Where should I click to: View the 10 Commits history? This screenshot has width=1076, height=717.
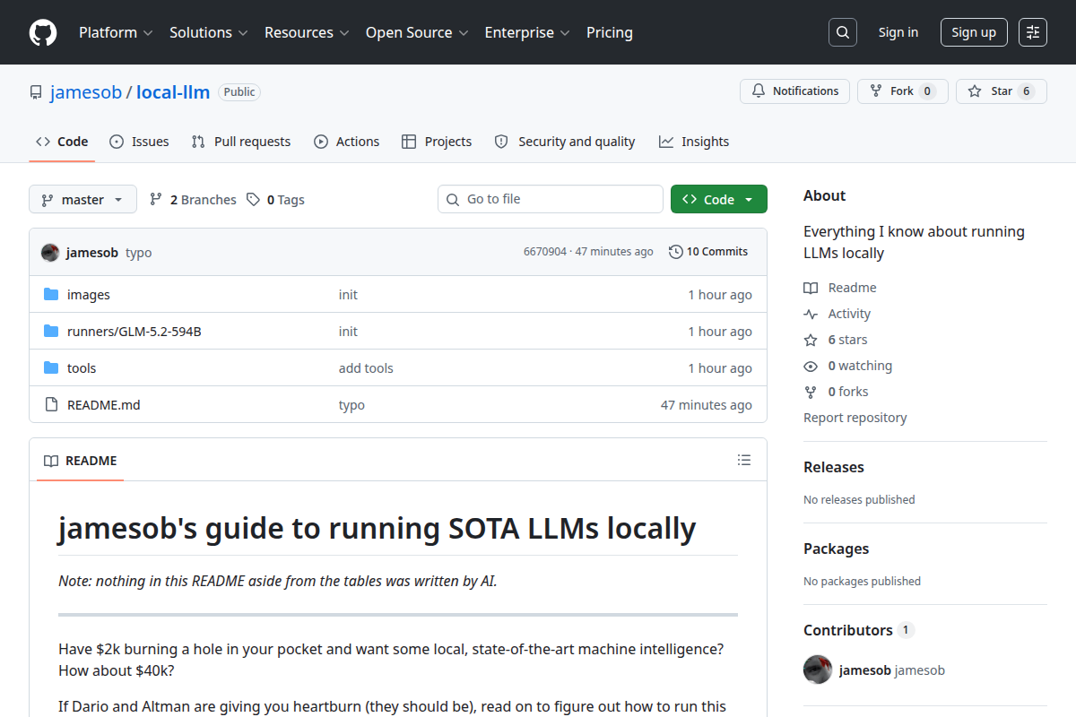(x=708, y=252)
